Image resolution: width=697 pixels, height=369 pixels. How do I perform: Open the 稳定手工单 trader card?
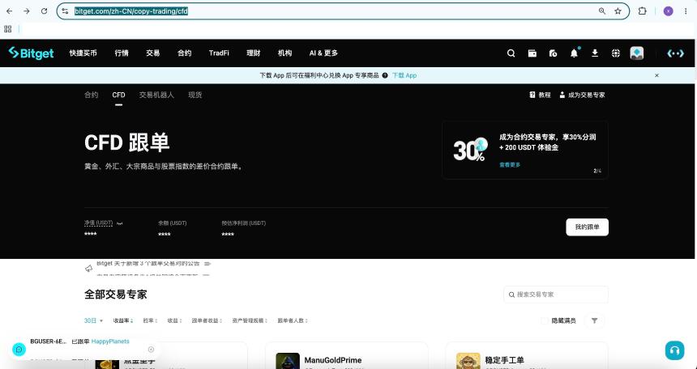pyautogui.click(x=527, y=356)
